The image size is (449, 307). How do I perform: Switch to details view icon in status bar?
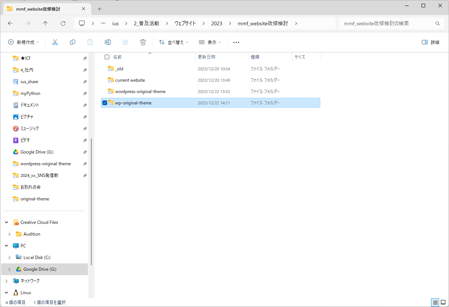click(435, 302)
